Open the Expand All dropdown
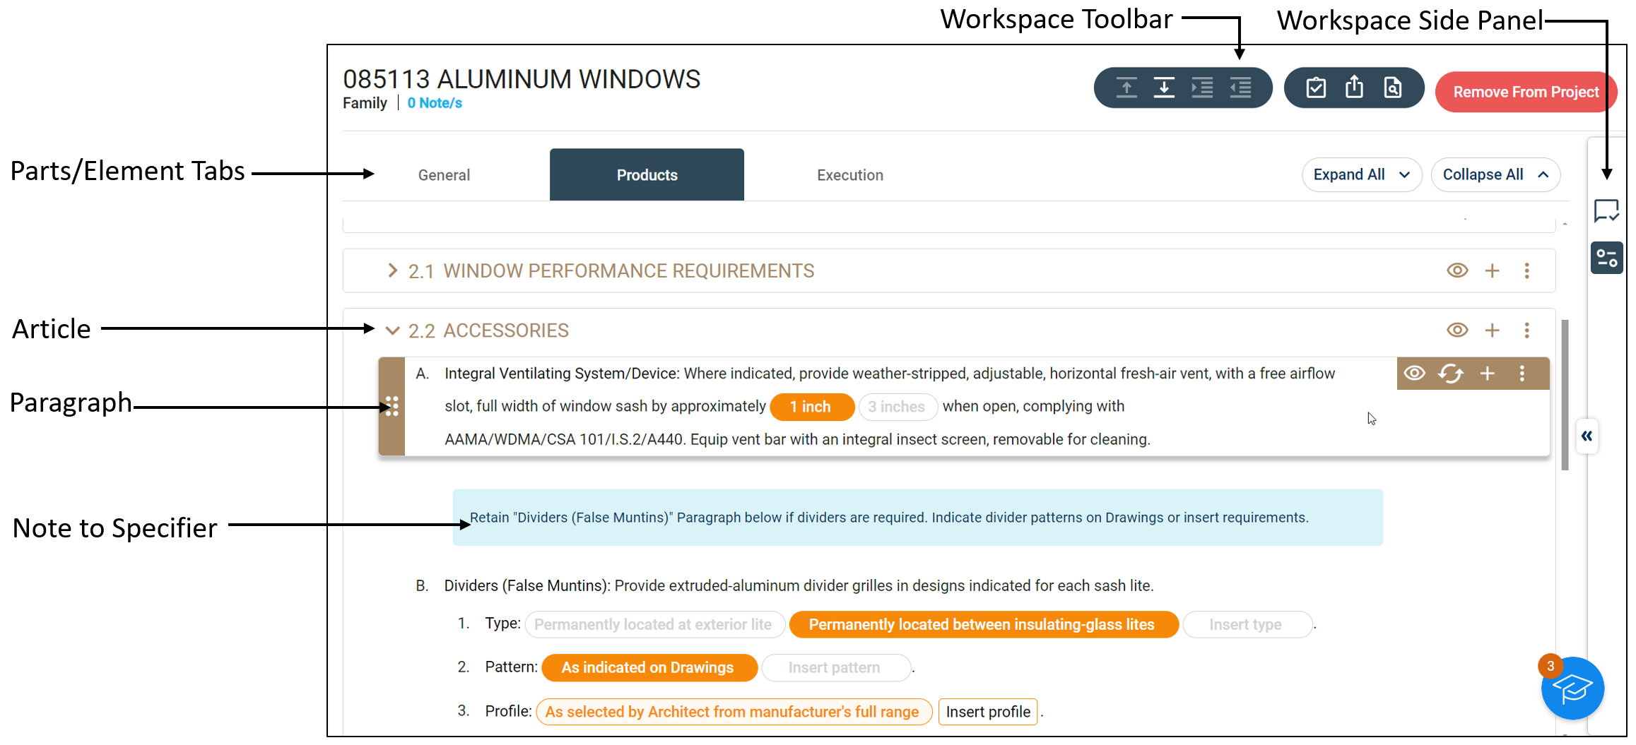The height and width of the screenshot is (745, 1636). (1361, 175)
